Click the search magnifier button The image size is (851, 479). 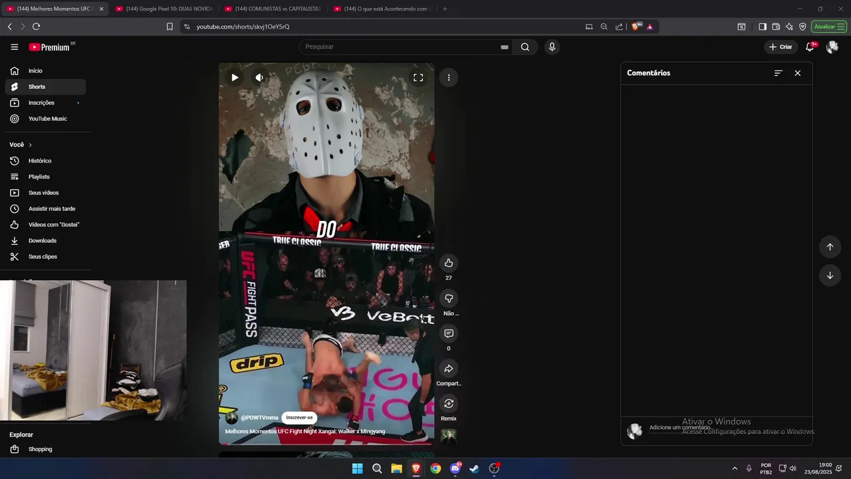(x=525, y=47)
